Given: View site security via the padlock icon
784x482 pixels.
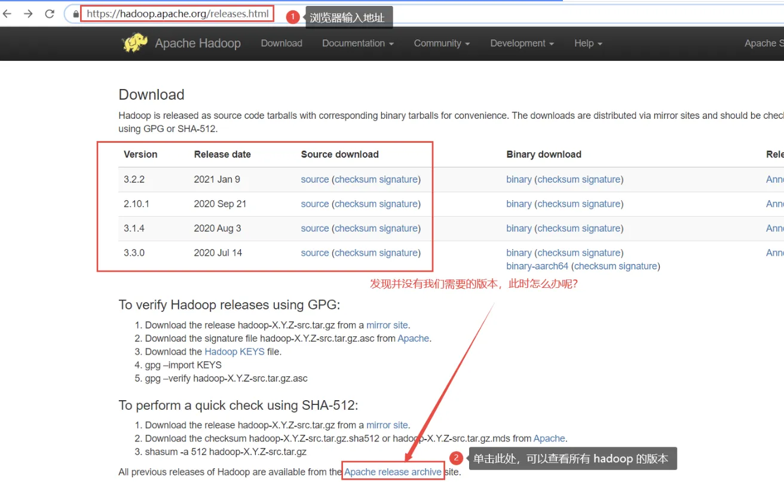Looking at the screenshot, I should click(75, 14).
